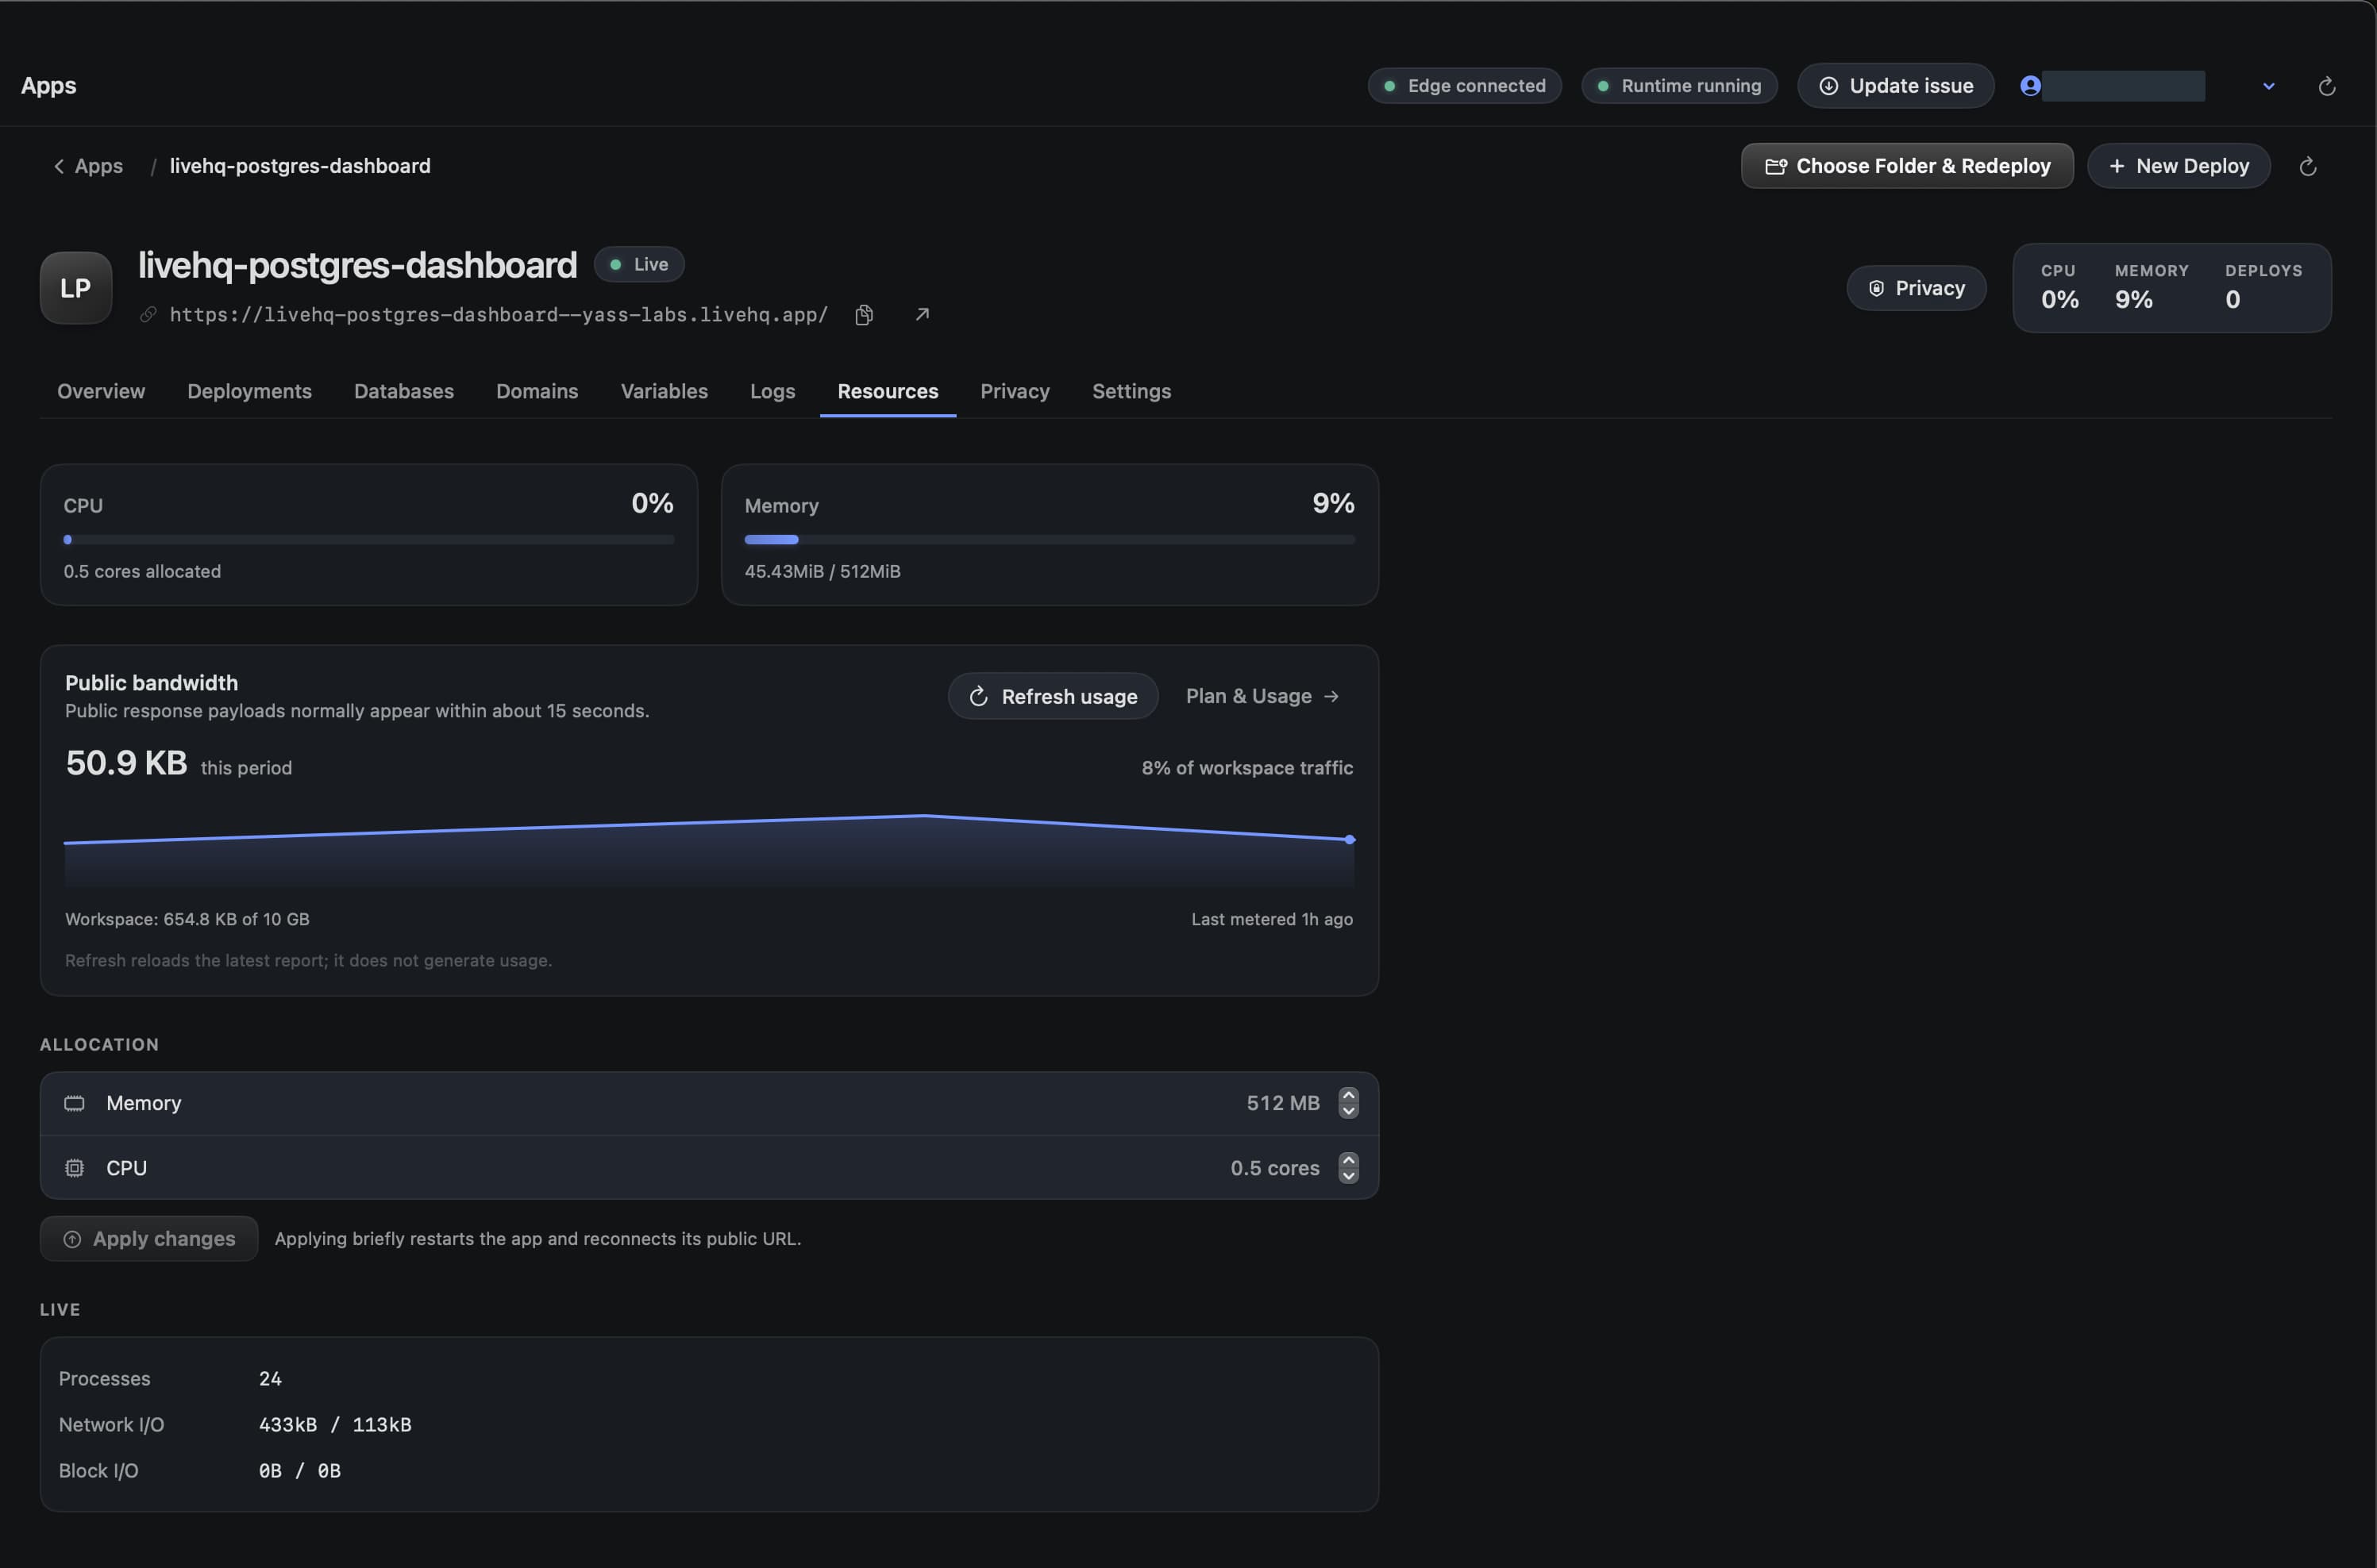This screenshot has height=1568, width=2377.
Task: Copy the app URL with clipboard icon
Action: click(x=865, y=315)
